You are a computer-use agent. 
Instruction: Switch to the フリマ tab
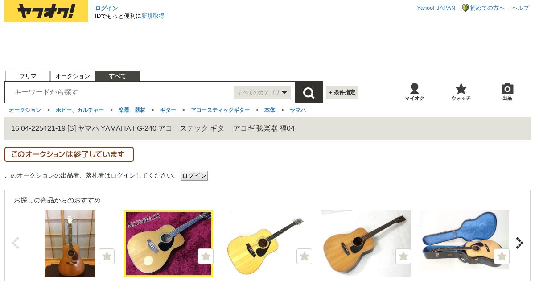coord(28,76)
